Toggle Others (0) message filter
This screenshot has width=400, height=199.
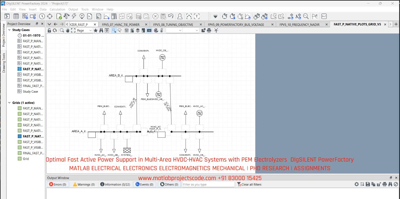click(169, 184)
